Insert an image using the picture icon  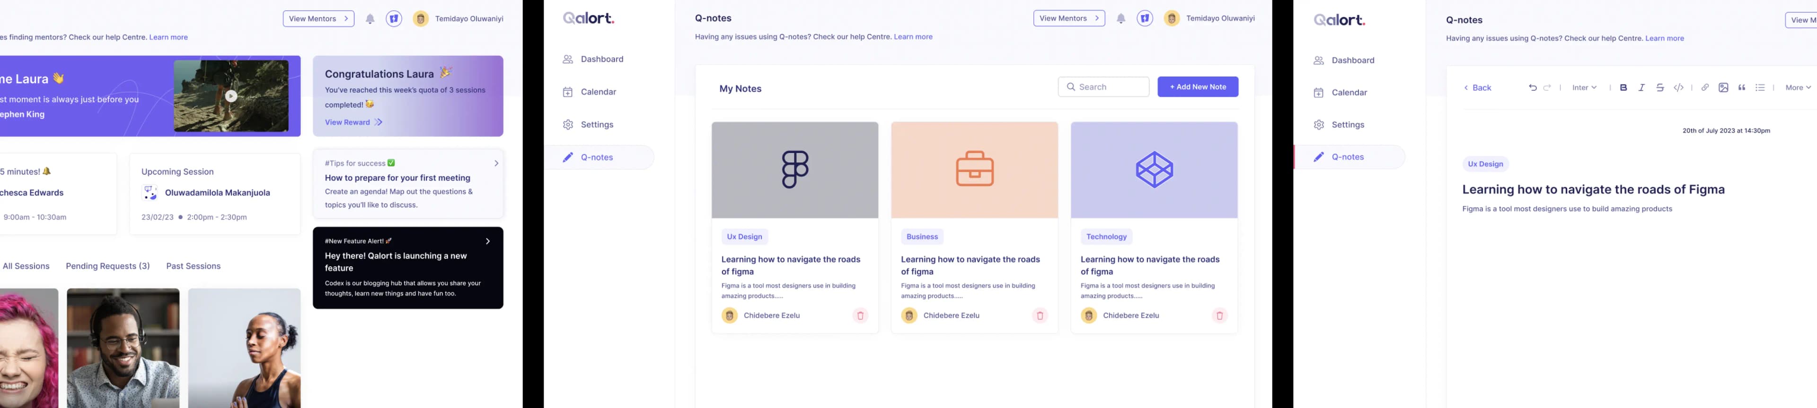pos(1723,88)
